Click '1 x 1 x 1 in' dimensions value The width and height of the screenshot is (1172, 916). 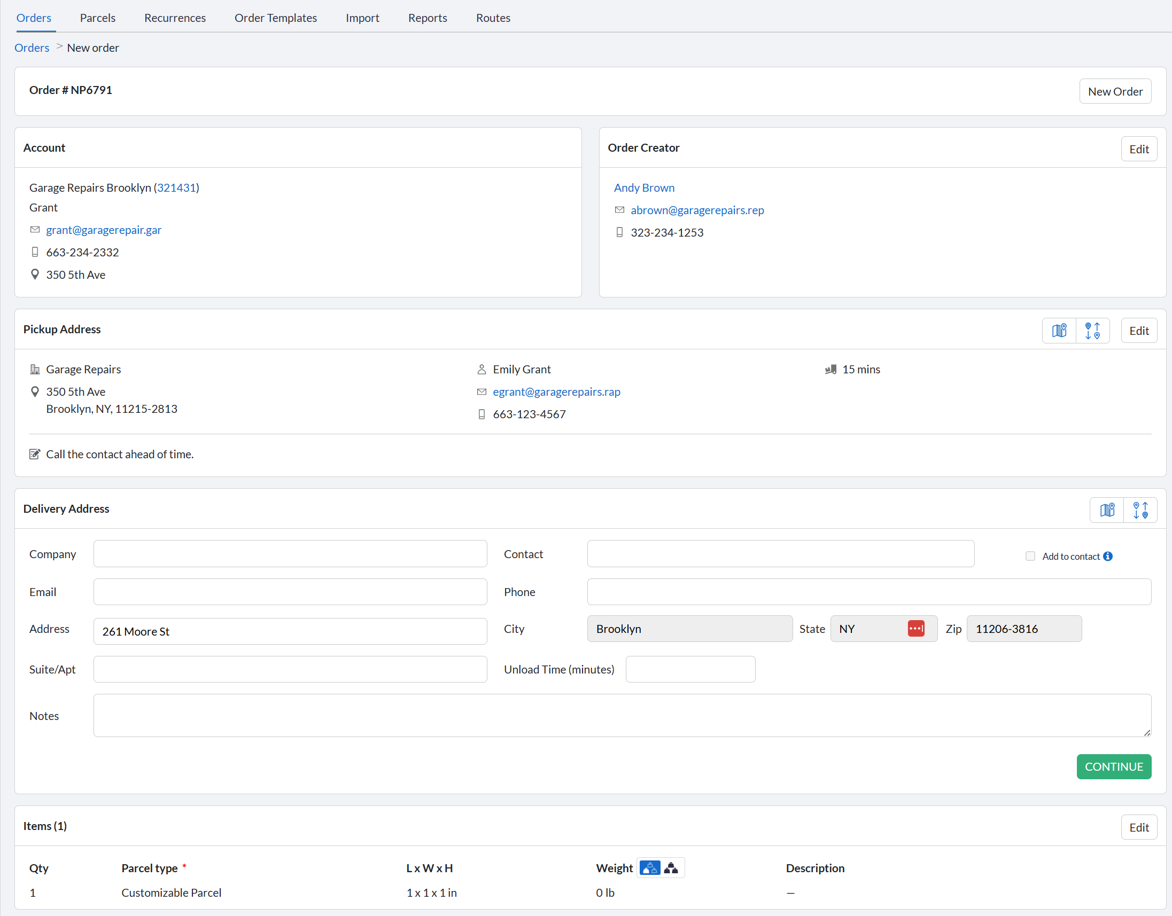(x=431, y=892)
